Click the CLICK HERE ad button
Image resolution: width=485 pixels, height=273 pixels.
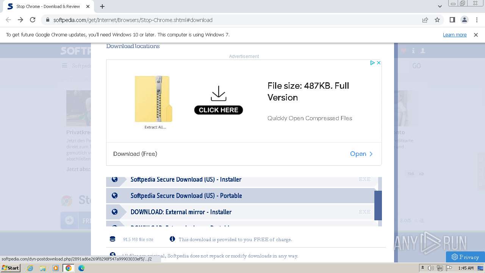[219, 110]
